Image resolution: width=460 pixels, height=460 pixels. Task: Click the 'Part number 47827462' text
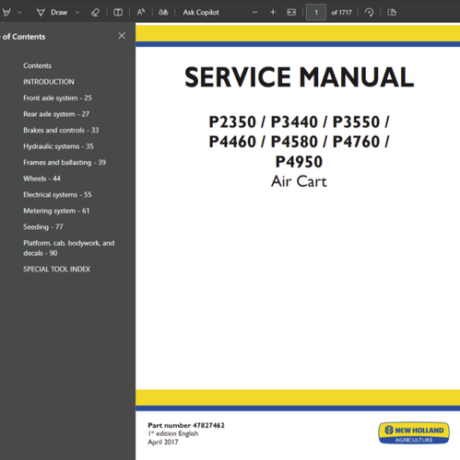coord(186,425)
